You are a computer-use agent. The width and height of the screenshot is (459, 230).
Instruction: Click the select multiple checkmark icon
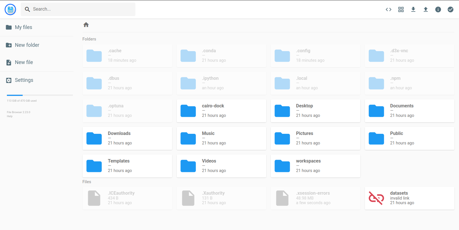pos(450,9)
